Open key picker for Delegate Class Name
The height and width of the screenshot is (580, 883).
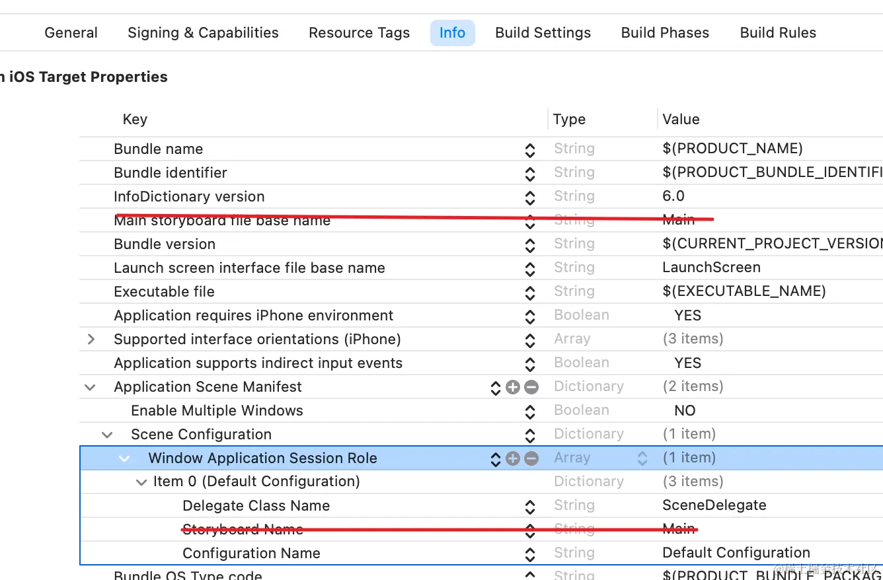529,507
